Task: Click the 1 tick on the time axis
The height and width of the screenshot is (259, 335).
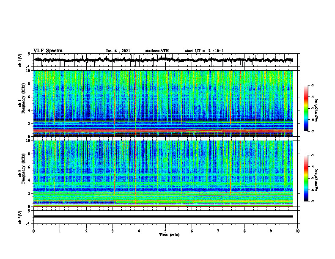Action: [x=60, y=231]
